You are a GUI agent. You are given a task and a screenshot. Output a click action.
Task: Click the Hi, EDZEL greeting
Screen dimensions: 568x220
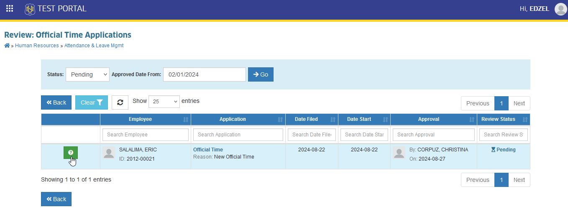click(535, 9)
